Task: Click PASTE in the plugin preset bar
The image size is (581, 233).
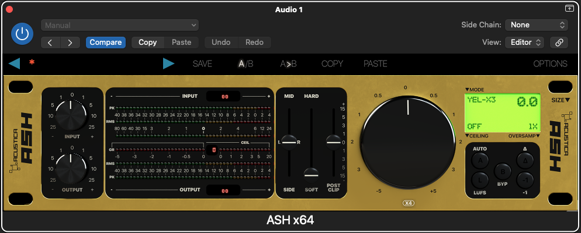Action: click(375, 64)
